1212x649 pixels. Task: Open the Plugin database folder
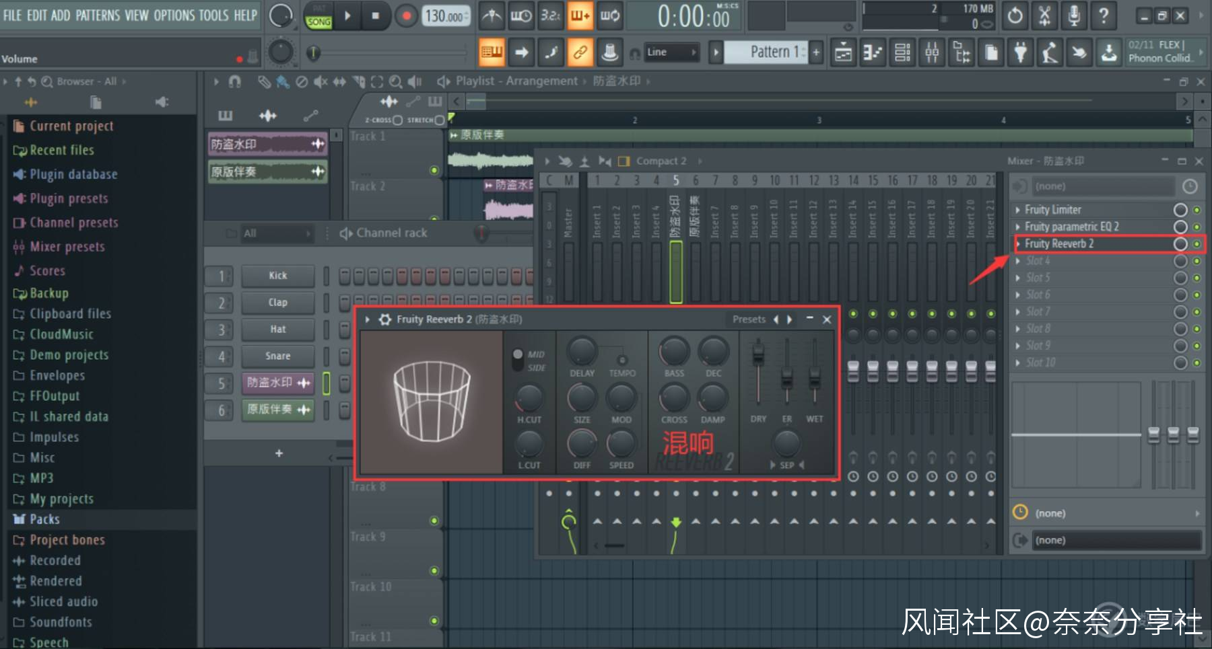click(73, 174)
